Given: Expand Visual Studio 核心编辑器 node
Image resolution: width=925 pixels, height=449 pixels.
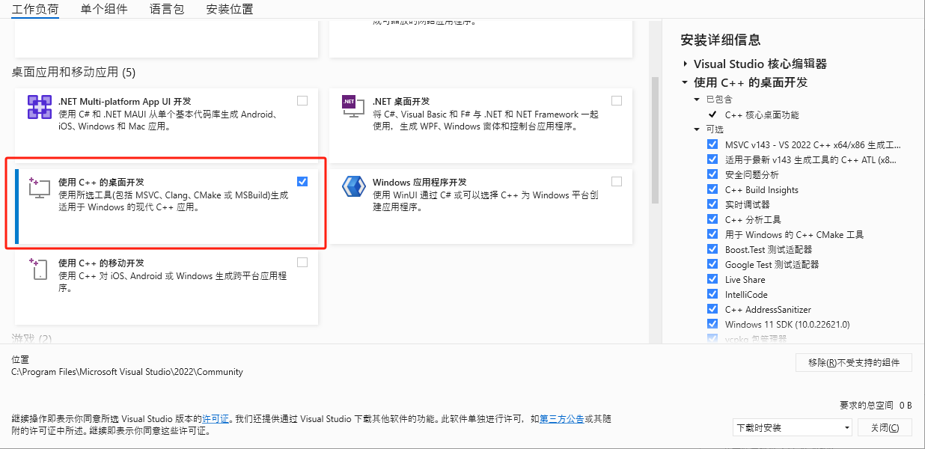Looking at the screenshot, I should click(685, 64).
